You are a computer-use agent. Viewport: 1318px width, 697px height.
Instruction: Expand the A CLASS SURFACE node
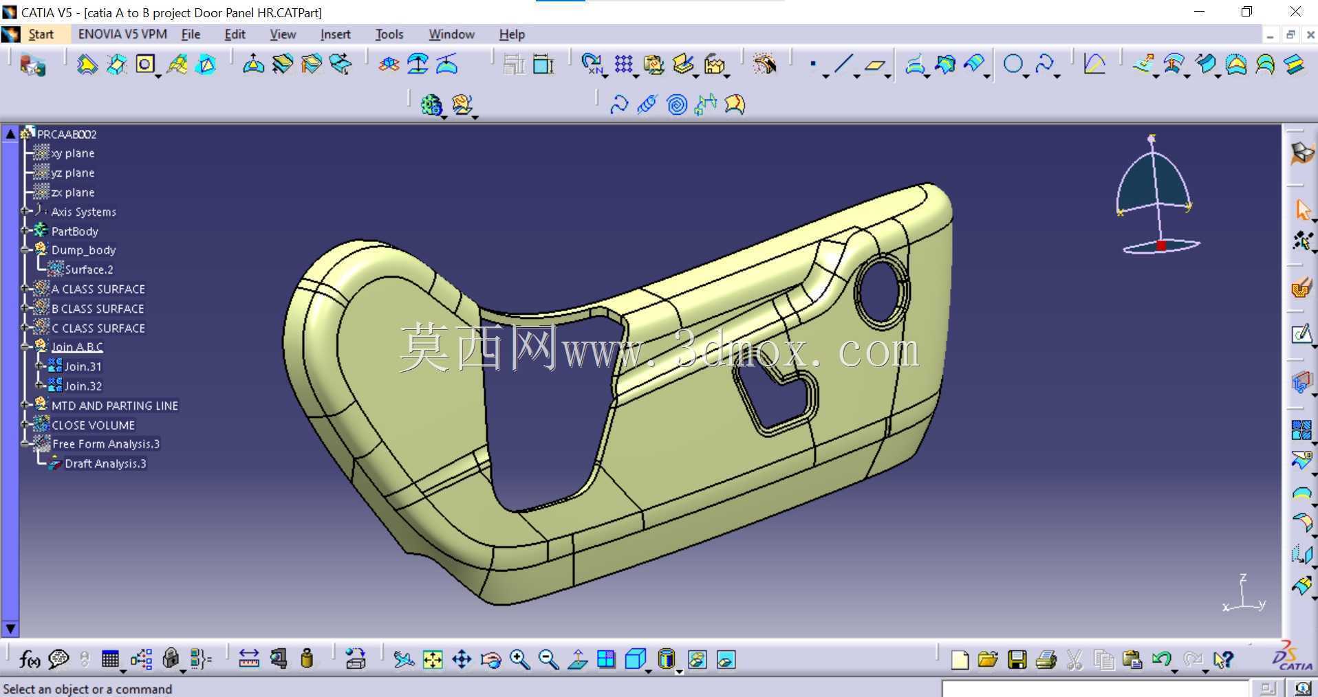[x=25, y=289]
